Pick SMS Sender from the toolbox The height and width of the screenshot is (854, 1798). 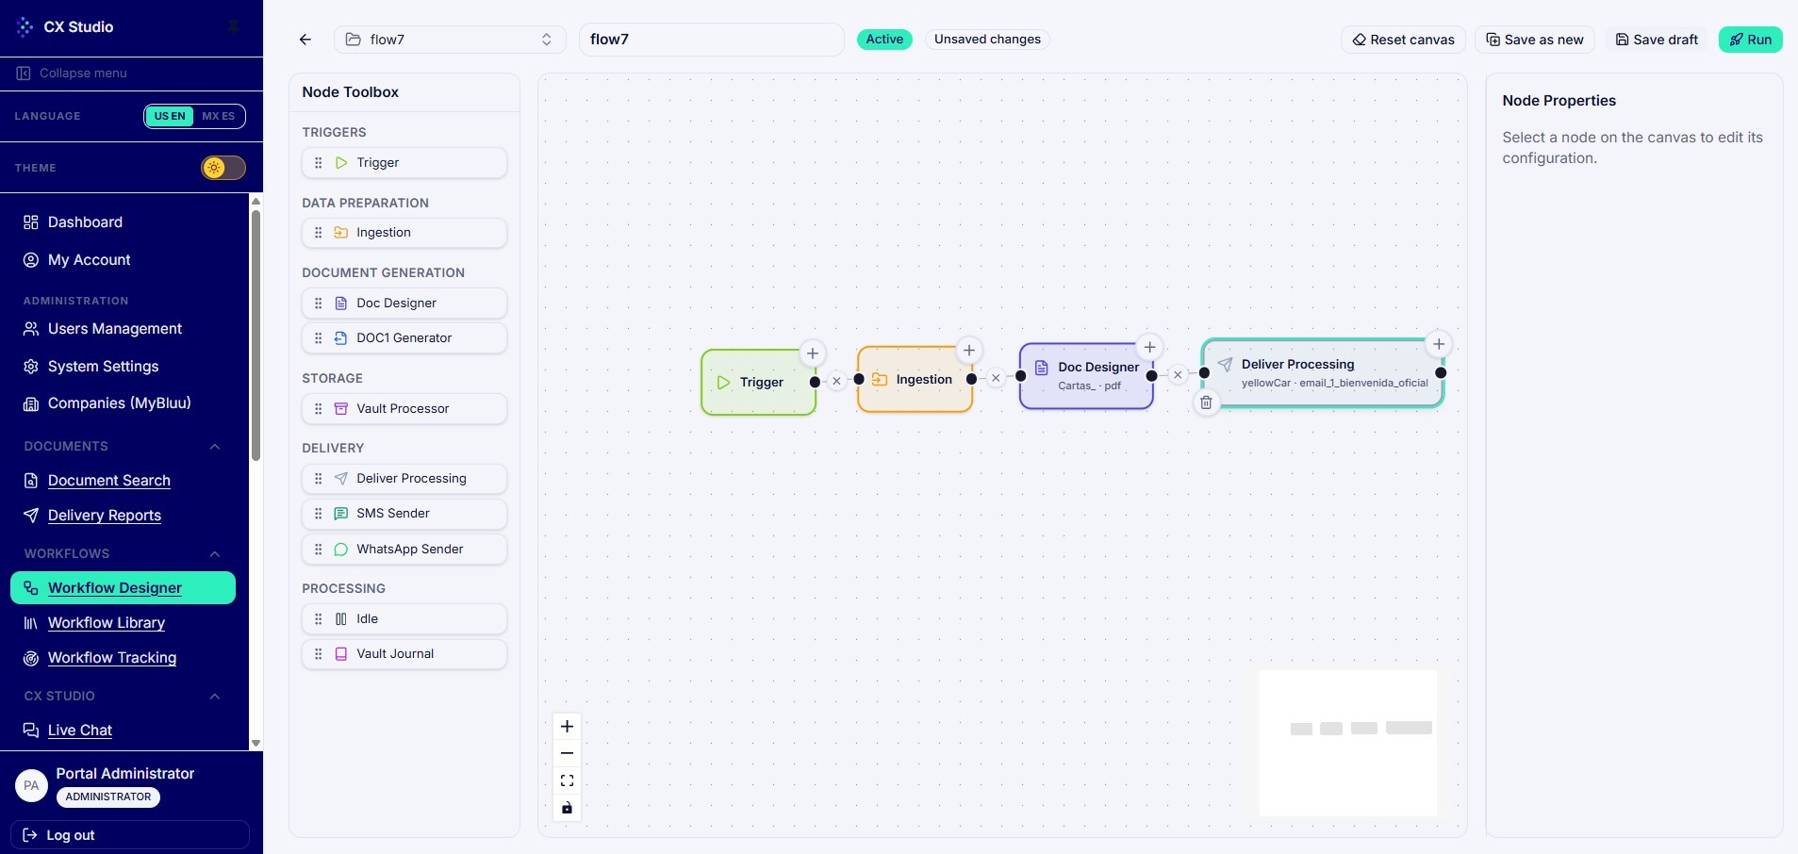[x=404, y=514]
